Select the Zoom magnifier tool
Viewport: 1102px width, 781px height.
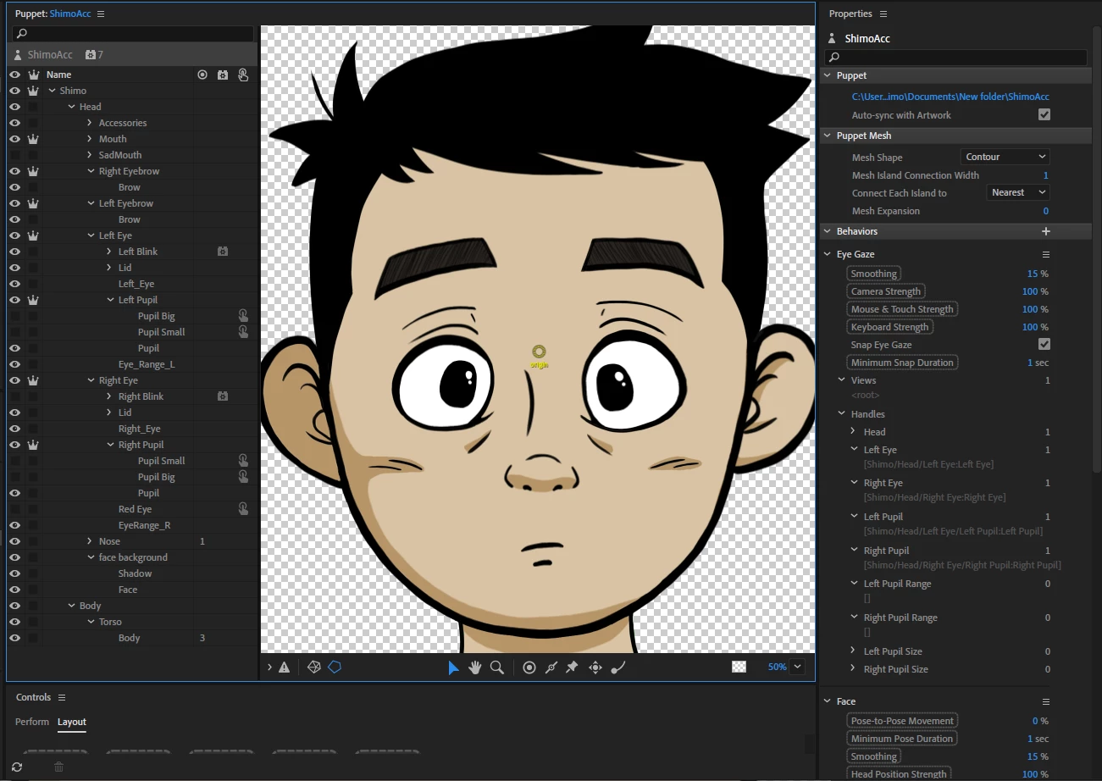coord(497,667)
